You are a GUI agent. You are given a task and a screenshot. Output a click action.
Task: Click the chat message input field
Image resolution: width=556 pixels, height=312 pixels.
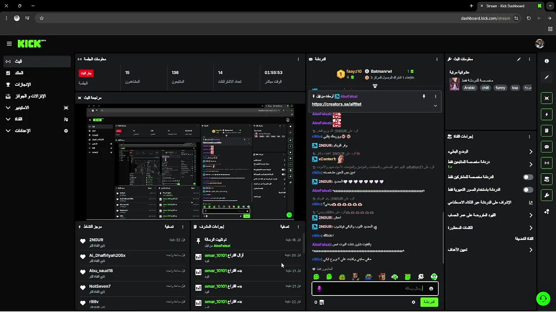pyautogui.click(x=375, y=289)
